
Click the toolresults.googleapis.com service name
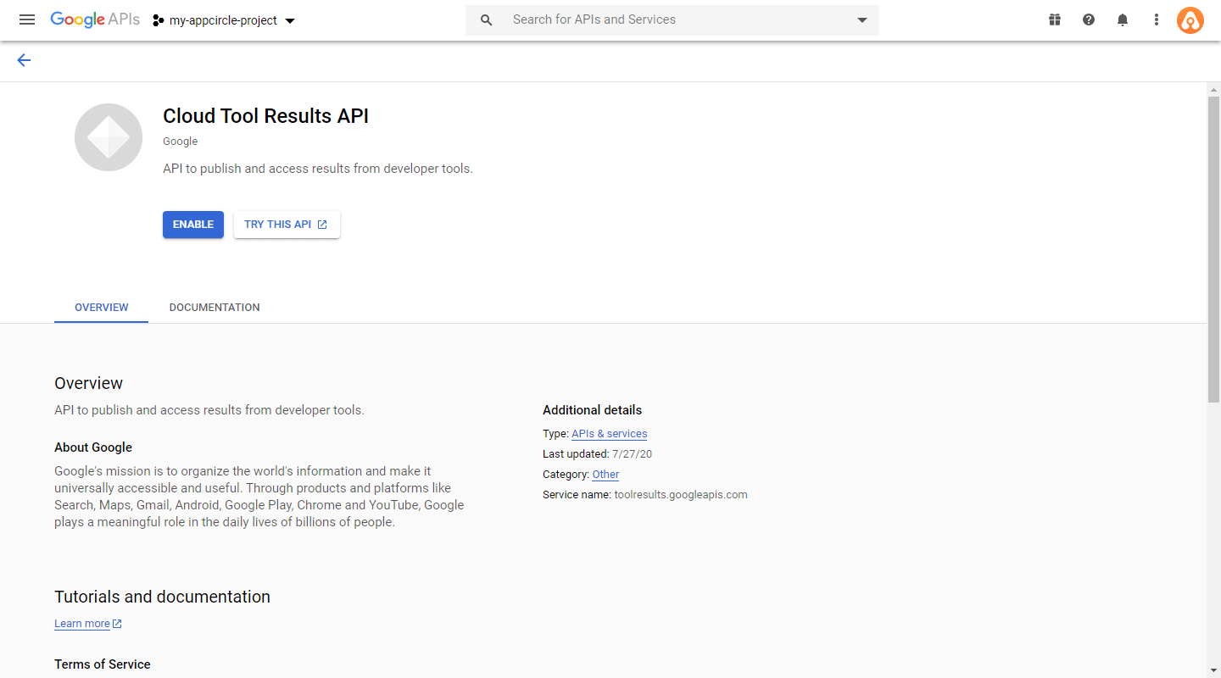pyautogui.click(x=681, y=495)
